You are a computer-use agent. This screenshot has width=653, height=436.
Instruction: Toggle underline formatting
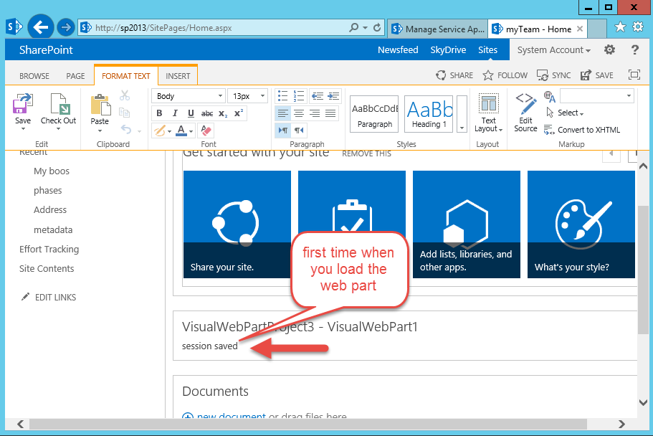(191, 113)
